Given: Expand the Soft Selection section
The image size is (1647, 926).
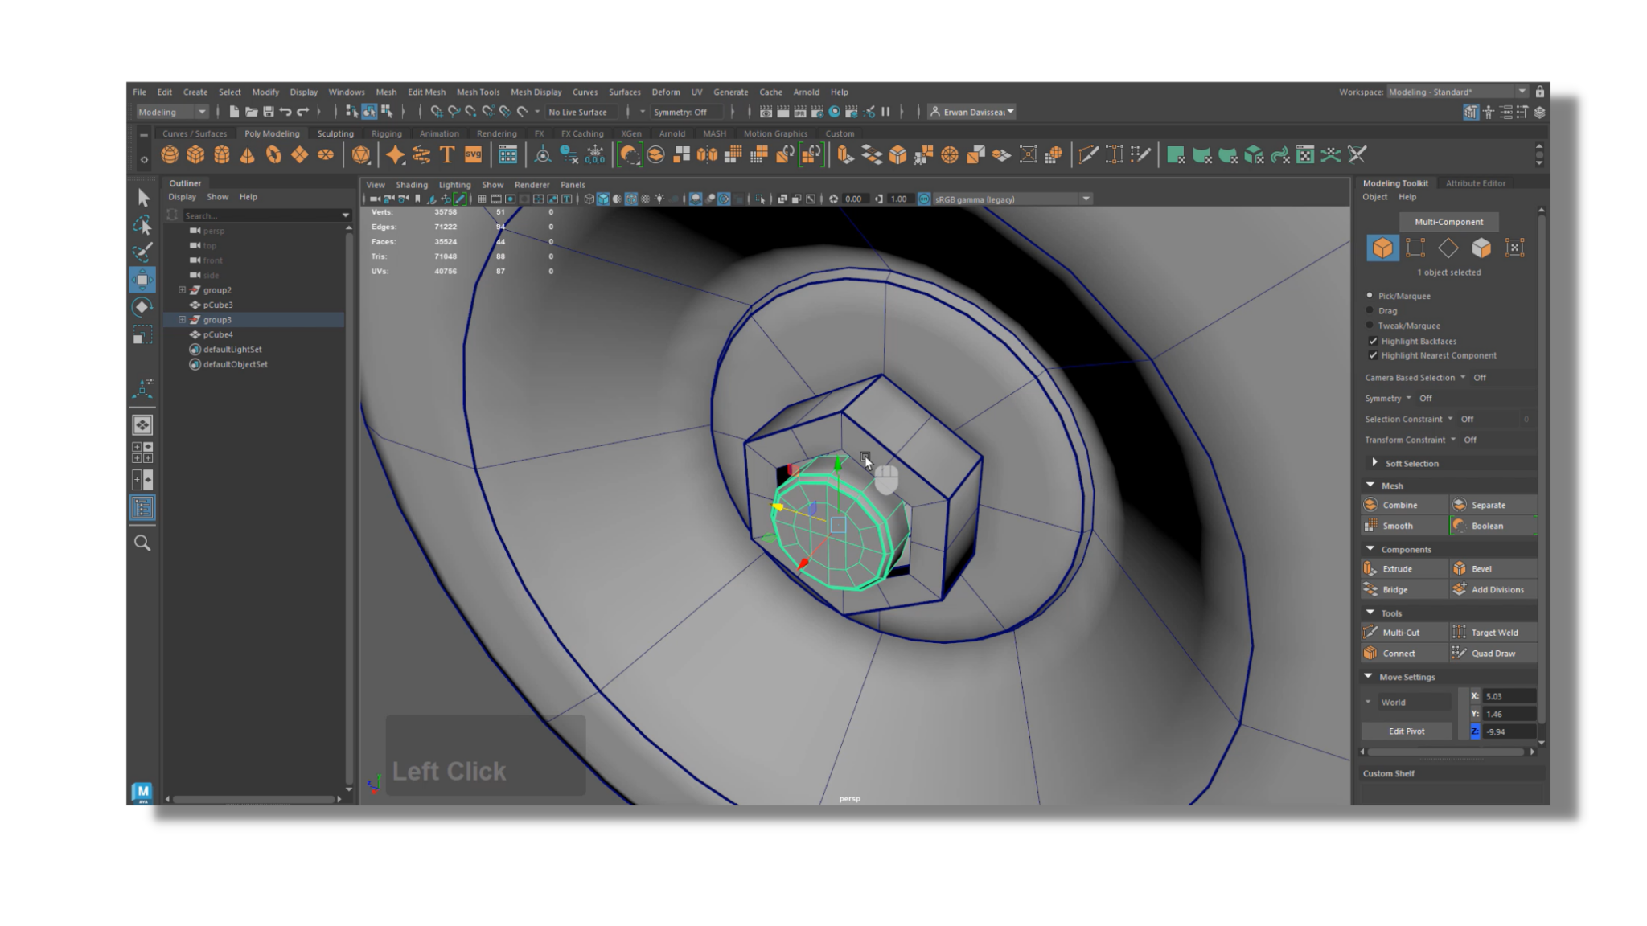Looking at the screenshot, I should click(1374, 463).
